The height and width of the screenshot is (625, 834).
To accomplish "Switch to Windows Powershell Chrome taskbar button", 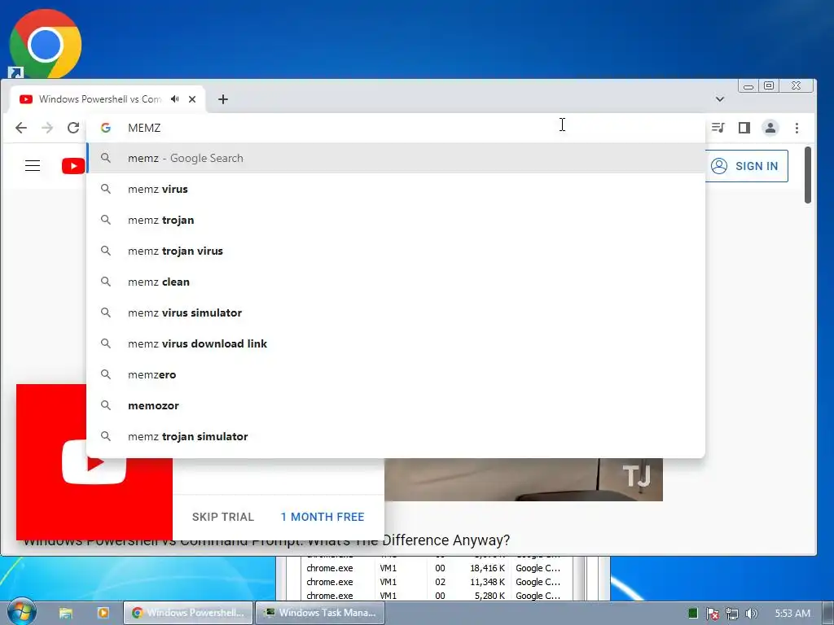I will 188,613.
